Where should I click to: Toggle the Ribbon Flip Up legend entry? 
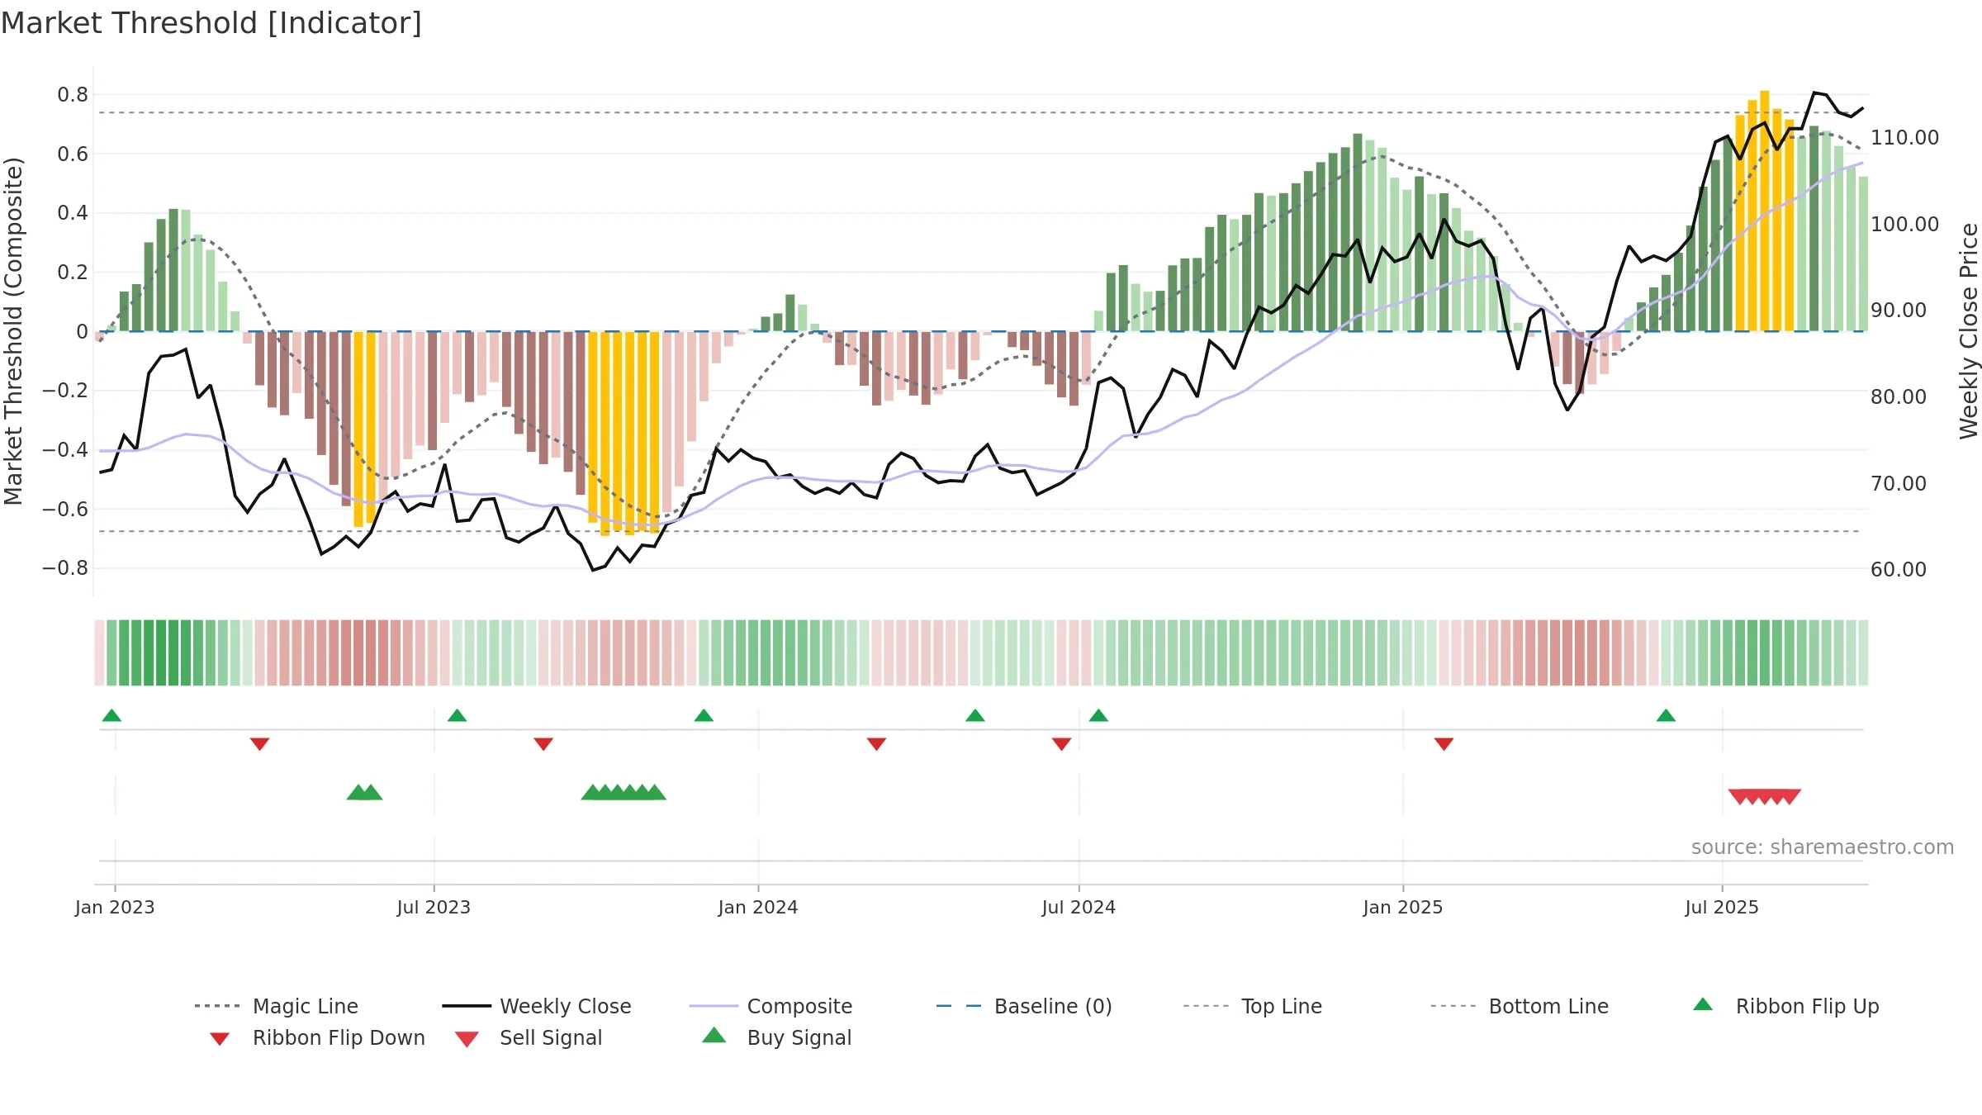pos(1785,1006)
